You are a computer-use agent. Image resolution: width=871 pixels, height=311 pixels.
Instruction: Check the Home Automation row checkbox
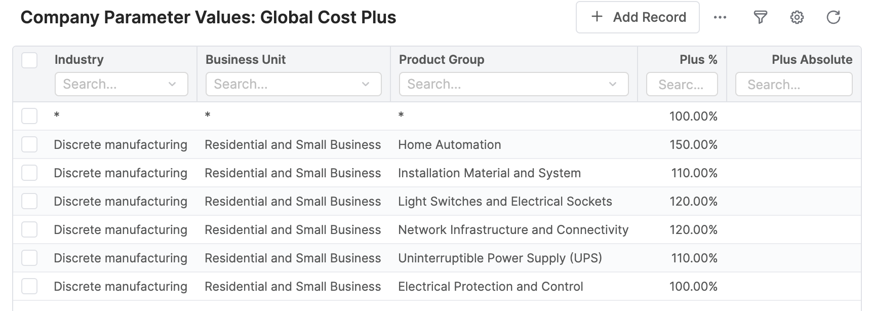click(29, 144)
